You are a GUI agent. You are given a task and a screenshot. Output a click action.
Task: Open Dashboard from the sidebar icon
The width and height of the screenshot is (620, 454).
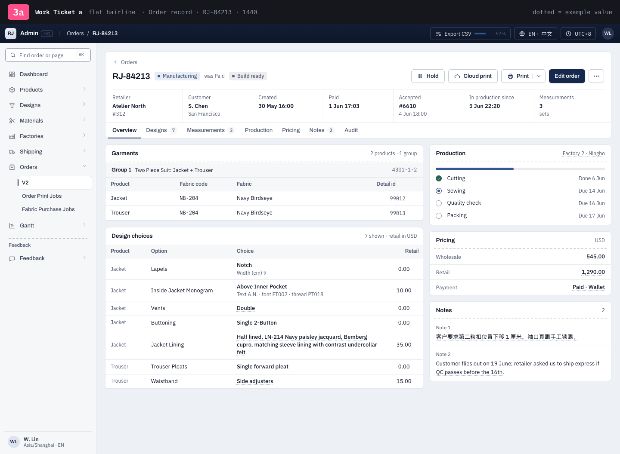click(x=12, y=74)
